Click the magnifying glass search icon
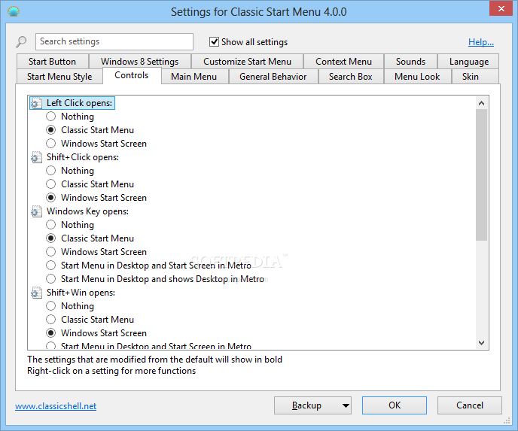This screenshot has width=518, height=431. click(21, 42)
